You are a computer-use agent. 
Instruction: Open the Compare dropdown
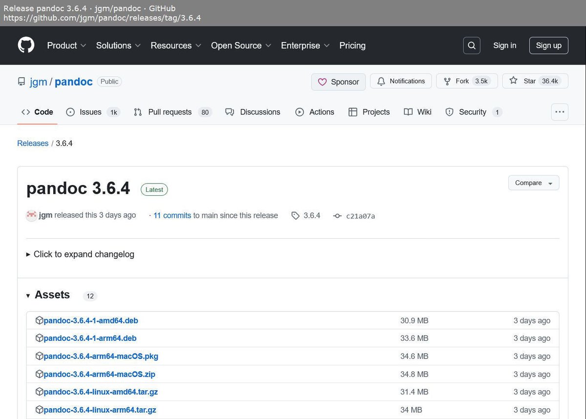click(x=533, y=183)
